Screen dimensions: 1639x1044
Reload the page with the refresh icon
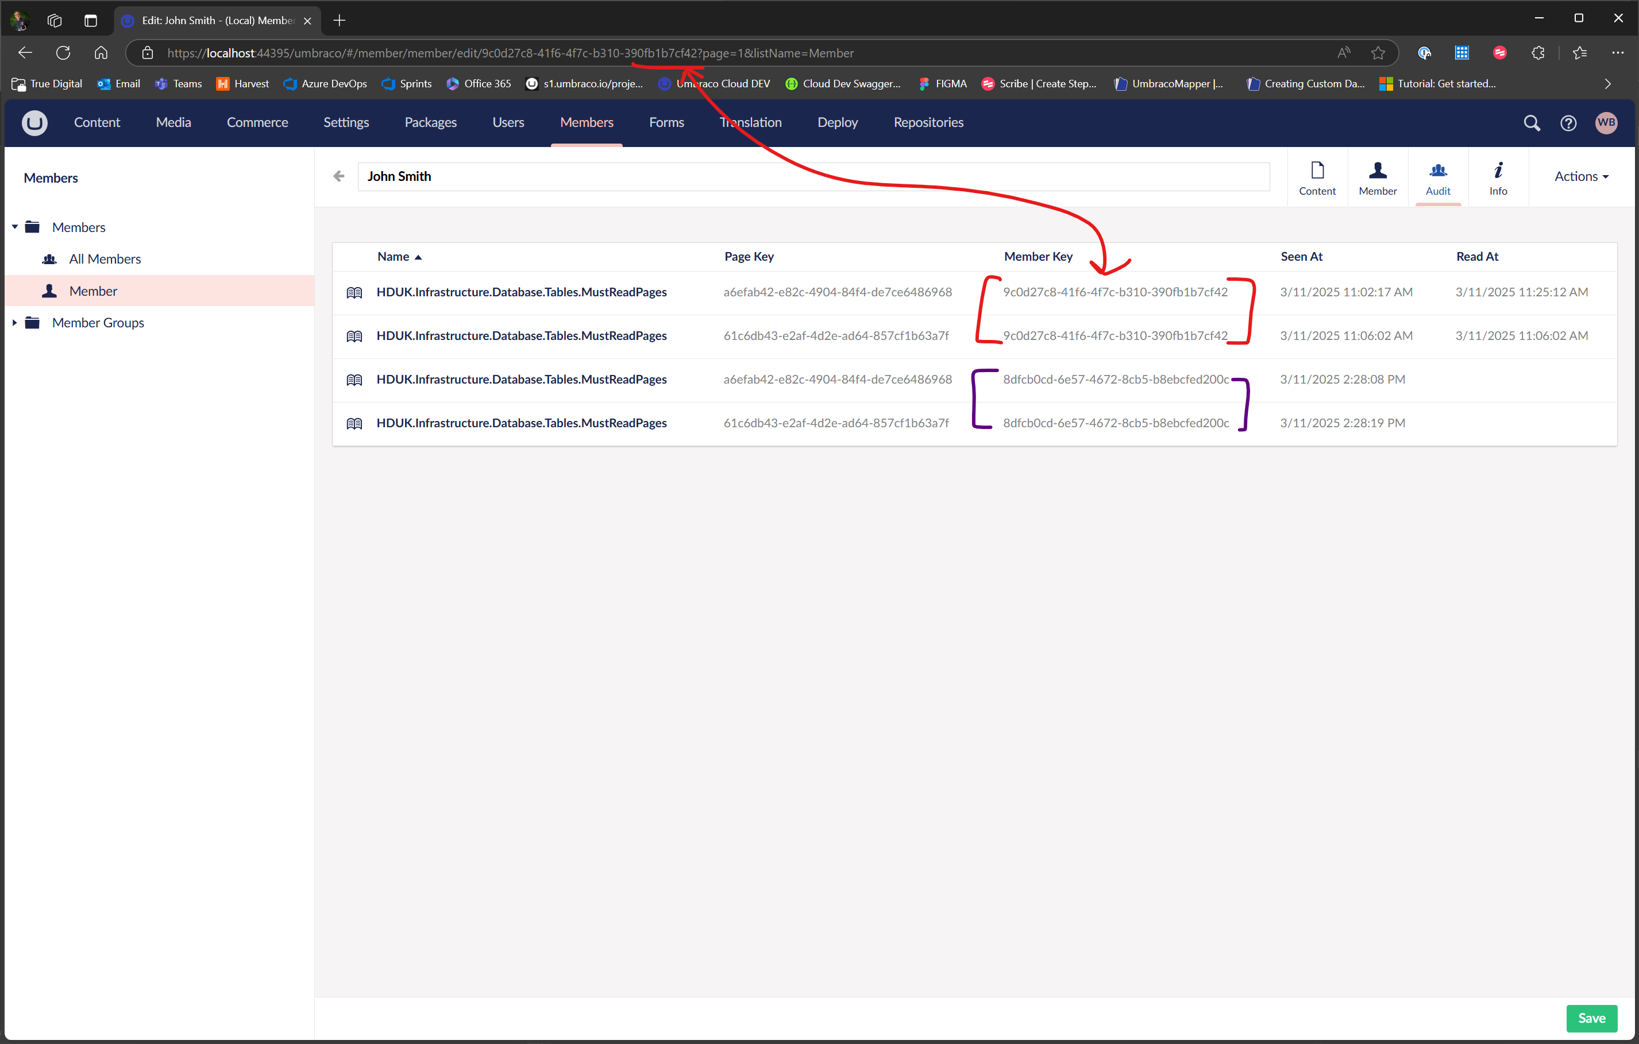[63, 52]
